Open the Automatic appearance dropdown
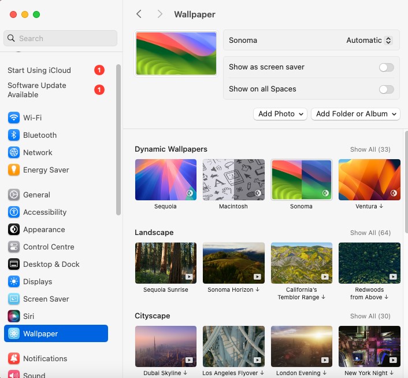408x378 pixels. tap(369, 41)
